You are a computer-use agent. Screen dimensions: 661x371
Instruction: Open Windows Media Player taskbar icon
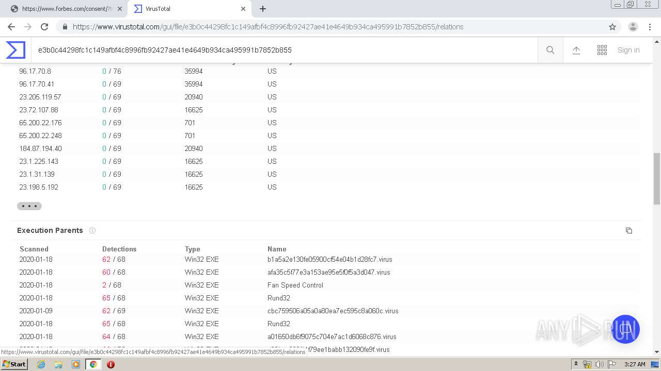pyautogui.click(x=76, y=364)
